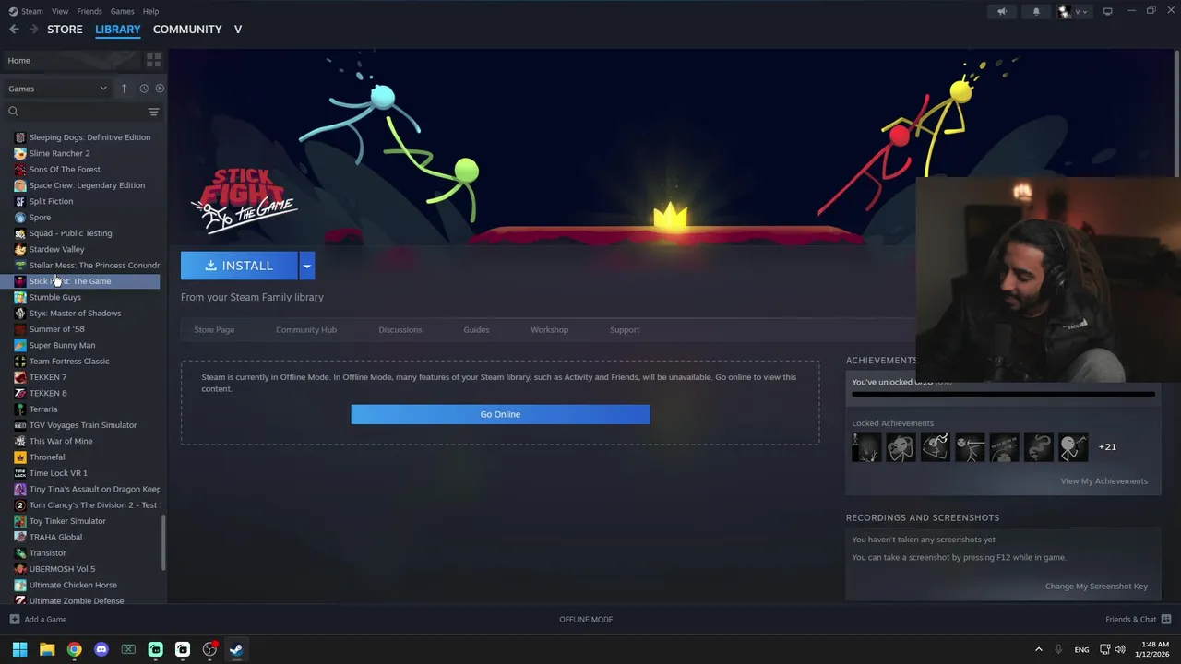Open the Games menu
Screen dimensions: 1181x664
click(x=122, y=11)
